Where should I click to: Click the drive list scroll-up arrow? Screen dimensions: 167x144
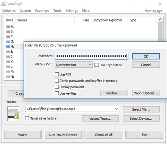click(160, 19)
